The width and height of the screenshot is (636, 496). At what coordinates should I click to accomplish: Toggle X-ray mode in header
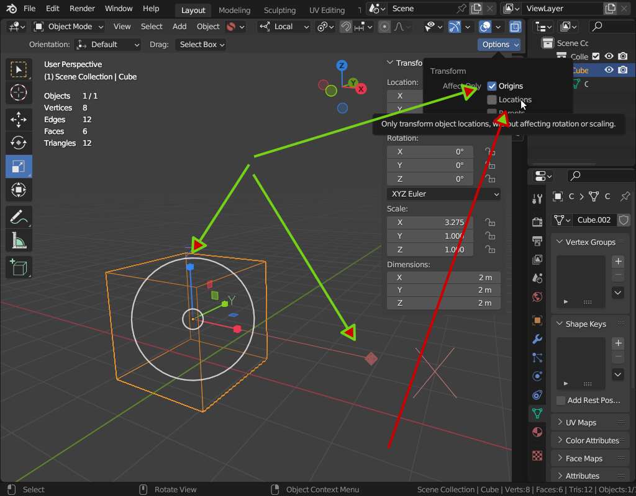pyautogui.click(x=515, y=27)
